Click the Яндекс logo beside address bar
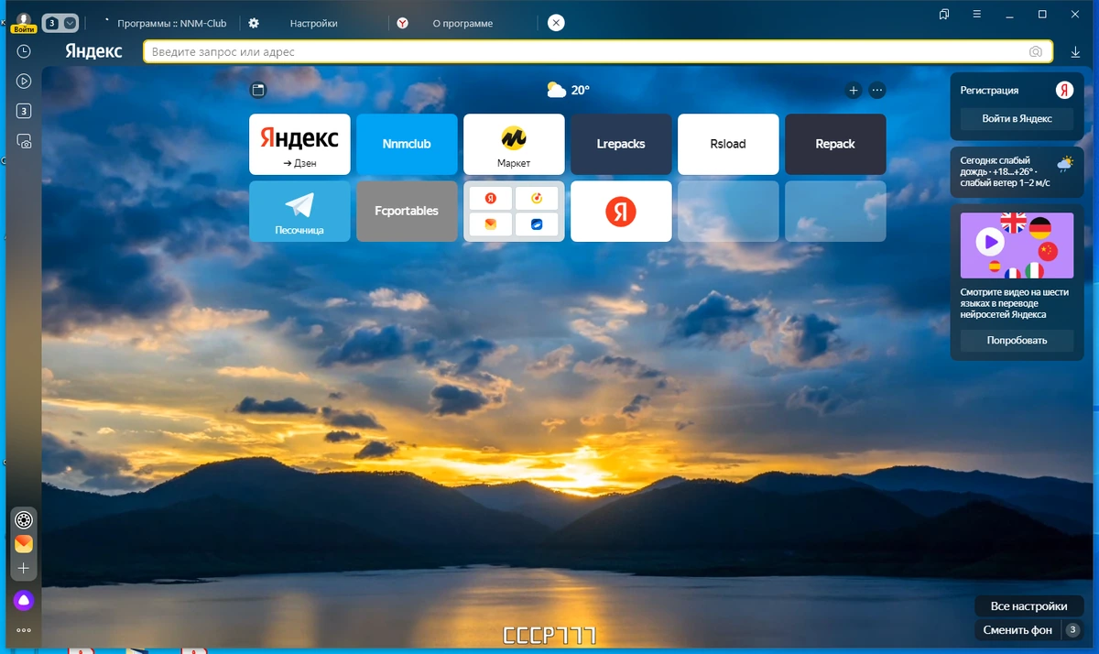Viewport: 1099px width, 654px height. (93, 52)
